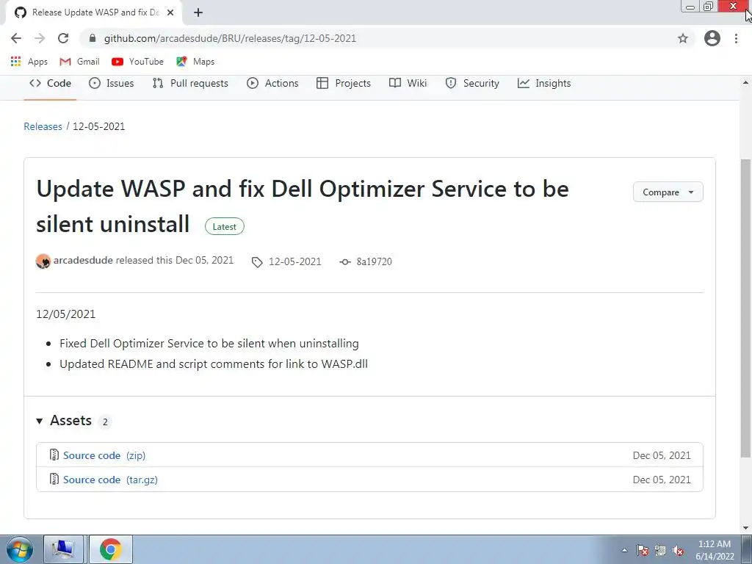This screenshot has height=564, width=752.
Task: Open the Maps bookmark
Action: click(x=195, y=62)
